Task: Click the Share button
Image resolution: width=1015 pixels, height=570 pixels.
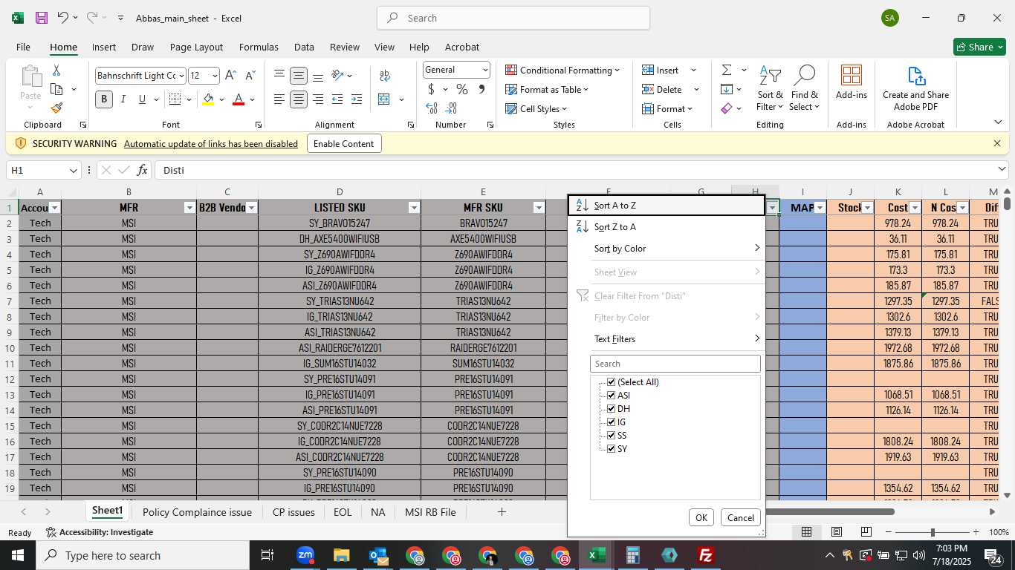Action: (x=979, y=47)
